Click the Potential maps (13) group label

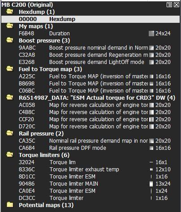tap(46, 205)
